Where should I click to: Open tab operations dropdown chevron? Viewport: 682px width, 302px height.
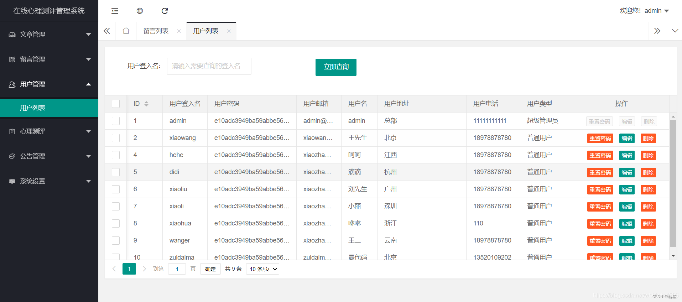(675, 31)
